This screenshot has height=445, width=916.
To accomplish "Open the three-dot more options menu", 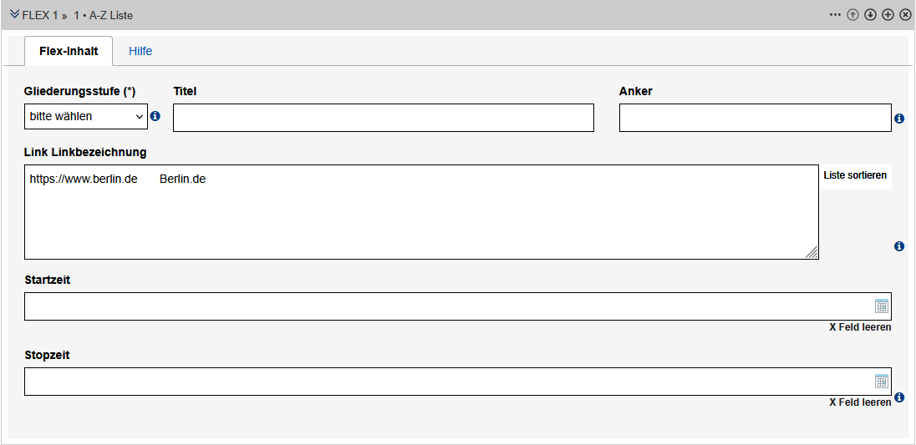I will pyautogui.click(x=835, y=15).
